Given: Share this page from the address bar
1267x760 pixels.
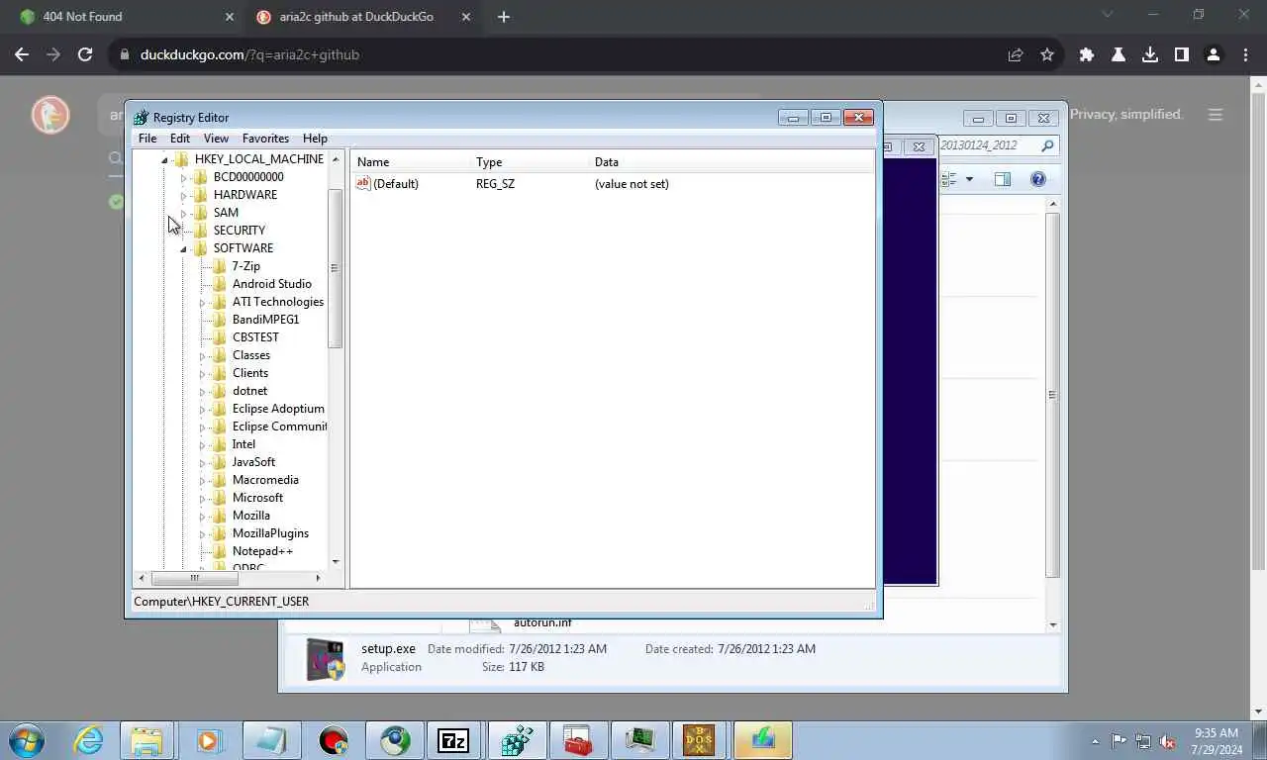Looking at the screenshot, I should point(1016,55).
